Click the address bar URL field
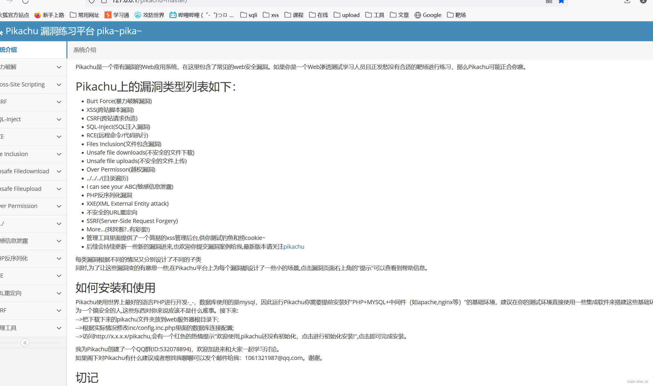 tap(293, 1)
